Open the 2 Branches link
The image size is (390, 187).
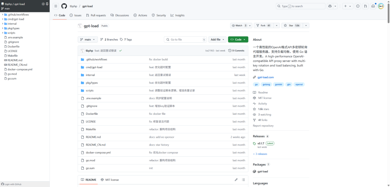[x=109, y=40]
